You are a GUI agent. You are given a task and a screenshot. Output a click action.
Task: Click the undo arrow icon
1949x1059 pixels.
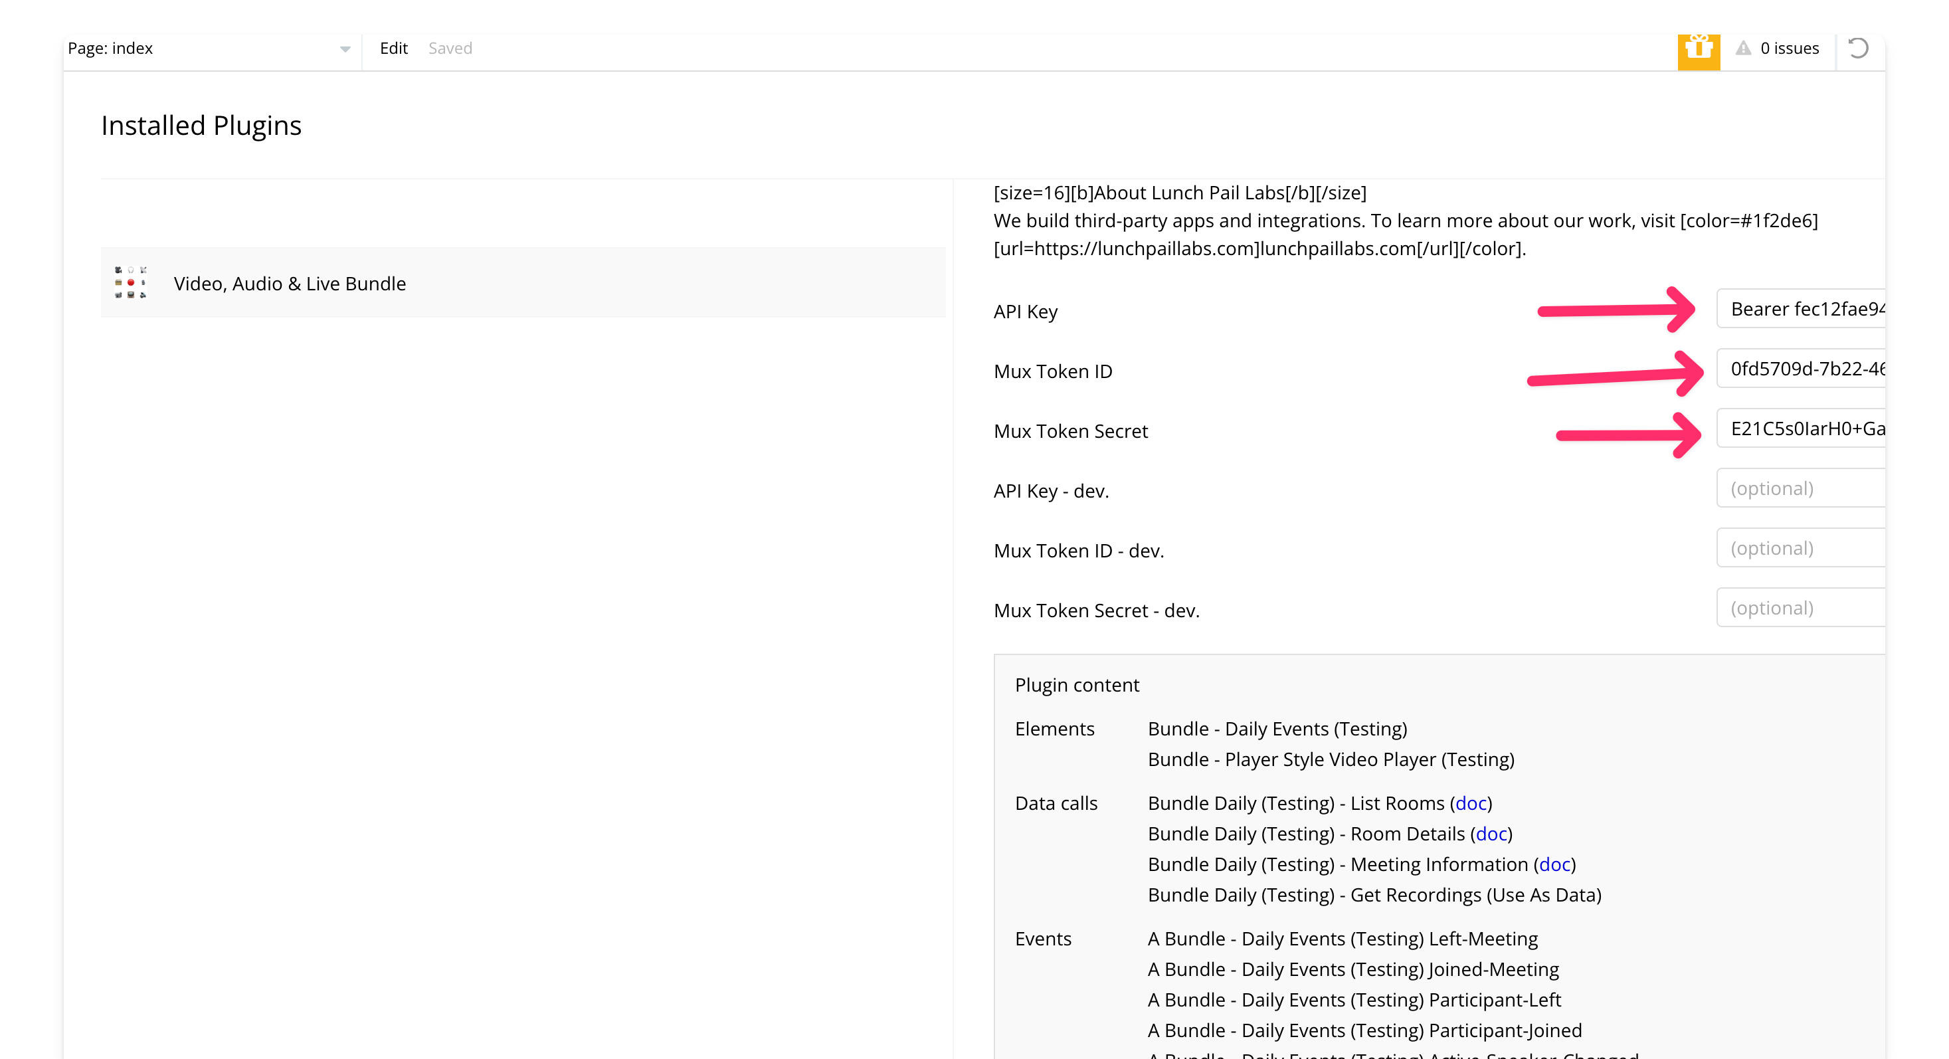point(1857,48)
